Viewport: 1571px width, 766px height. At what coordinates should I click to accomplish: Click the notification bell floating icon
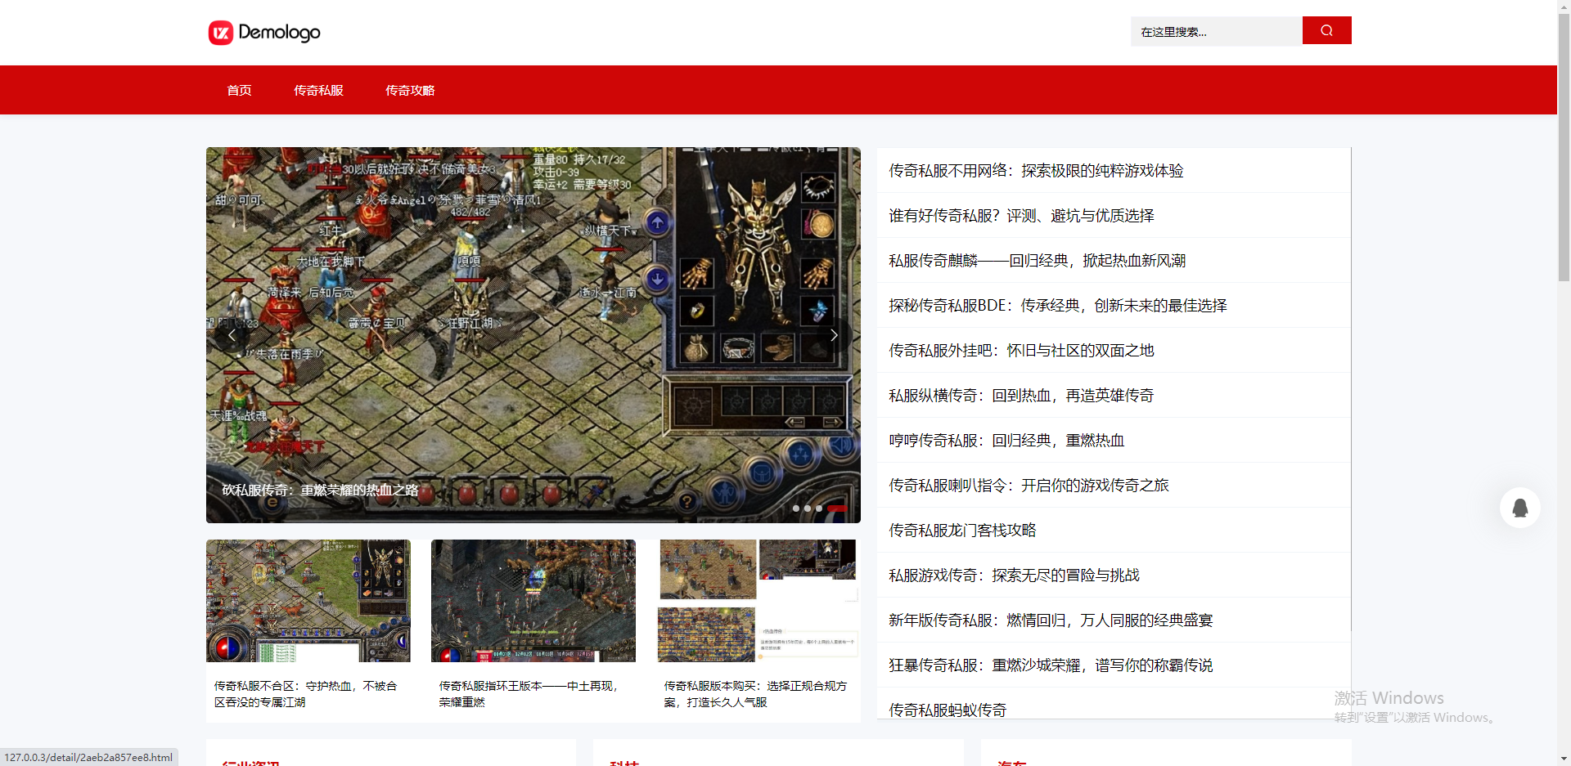coord(1519,508)
